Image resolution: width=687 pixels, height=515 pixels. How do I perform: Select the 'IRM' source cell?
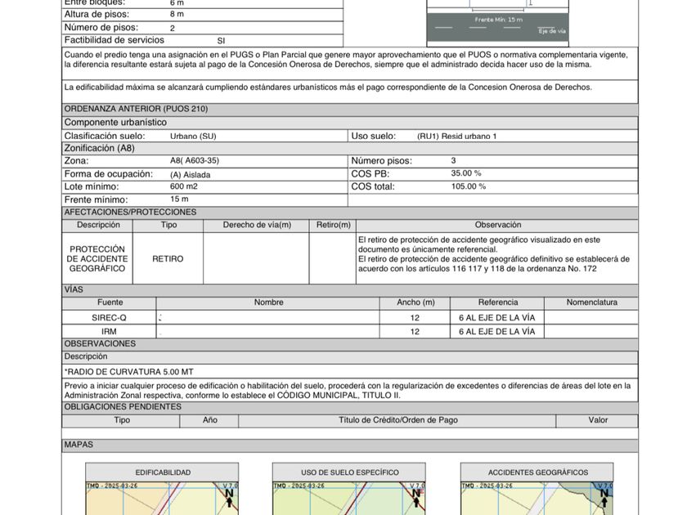[109, 332]
